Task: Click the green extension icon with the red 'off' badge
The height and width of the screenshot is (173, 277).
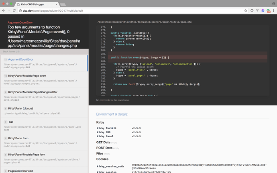Action: [269, 11]
